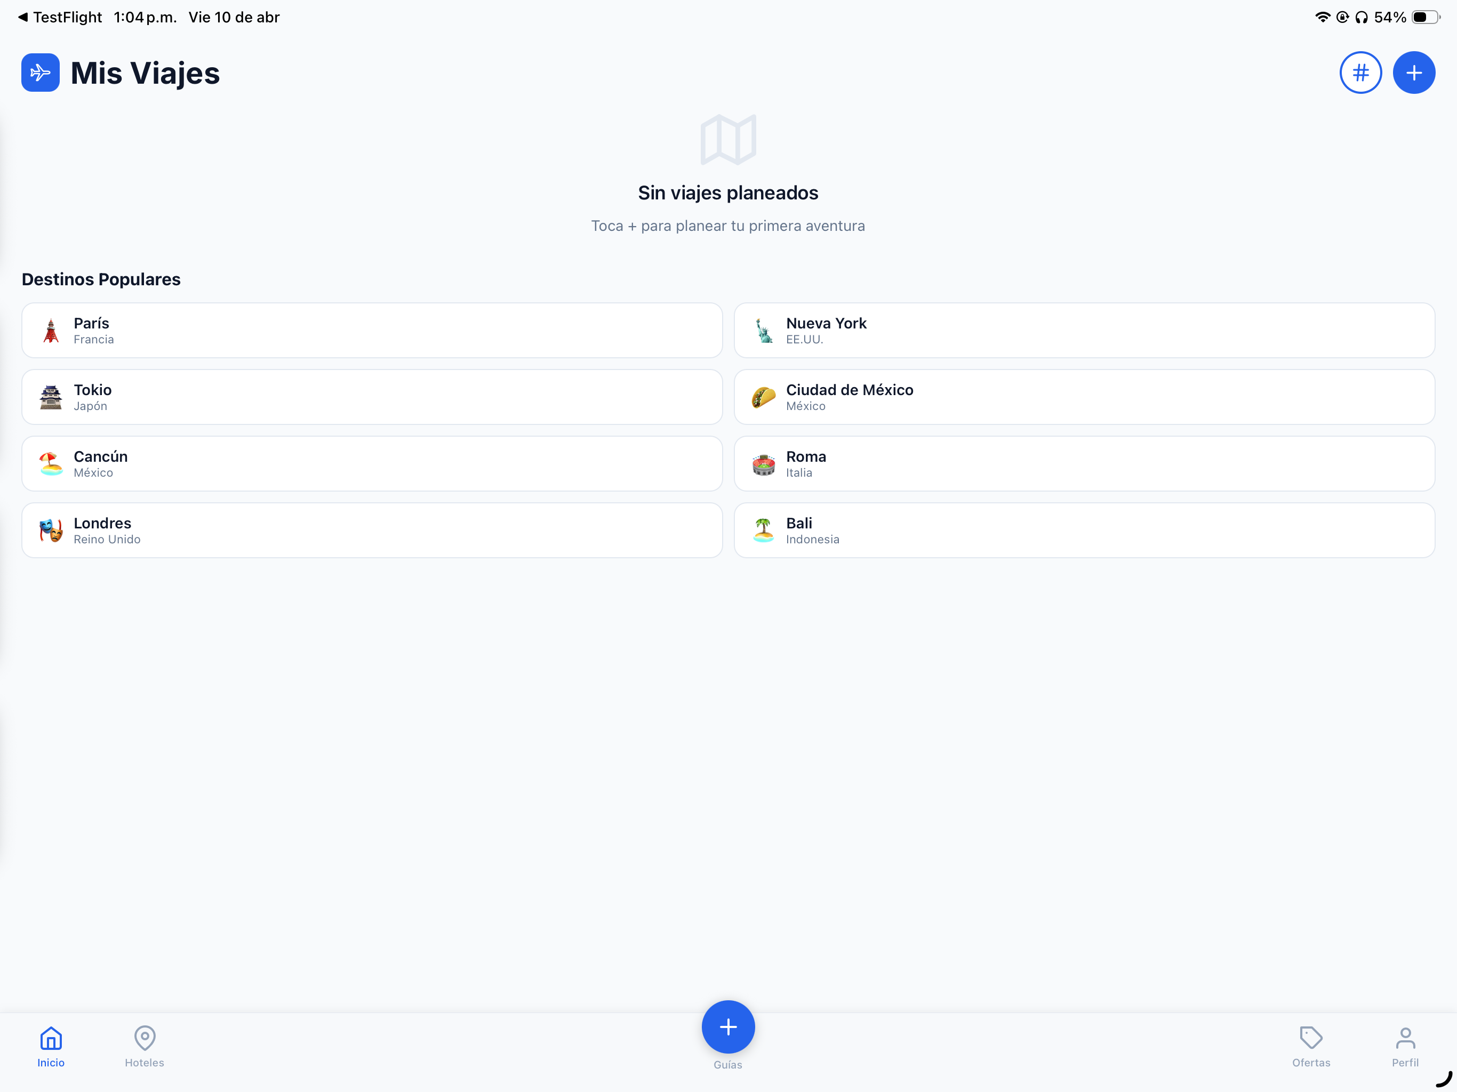This screenshot has height=1092, width=1457.
Task: Tap the airplane app logo icon
Action: pos(40,73)
